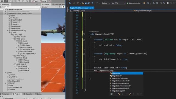Select Unity's Hand tool
The height and width of the screenshot is (99, 176).
pyautogui.click(x=2, y=1)
